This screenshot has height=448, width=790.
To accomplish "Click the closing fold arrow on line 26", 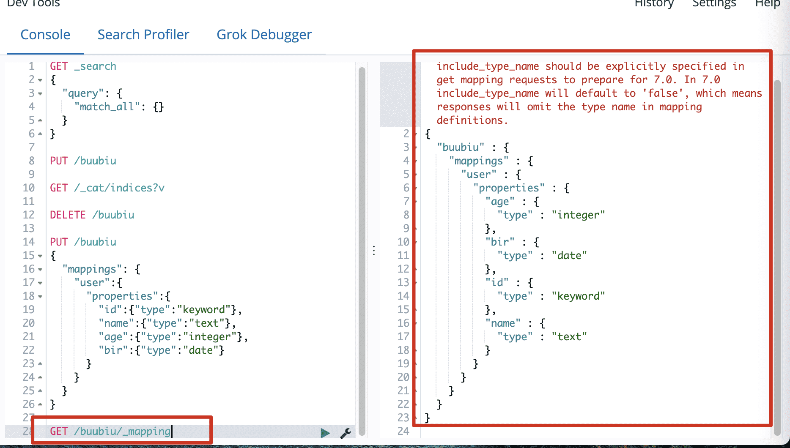I will [40, 404].
